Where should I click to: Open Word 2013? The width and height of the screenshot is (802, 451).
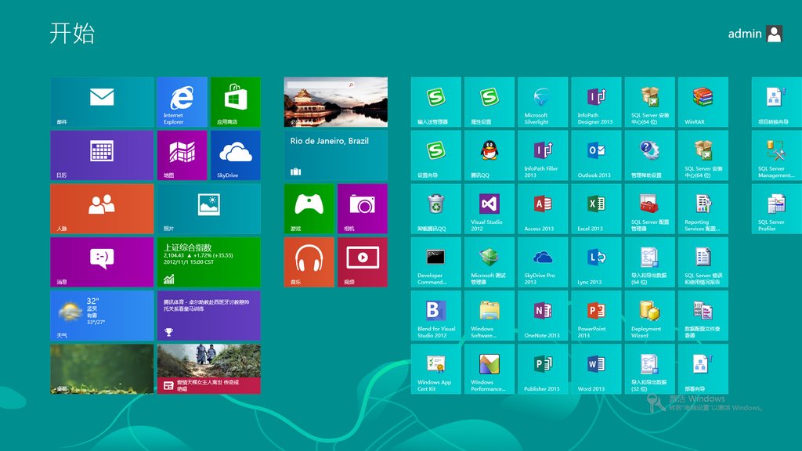pos(596,368)
